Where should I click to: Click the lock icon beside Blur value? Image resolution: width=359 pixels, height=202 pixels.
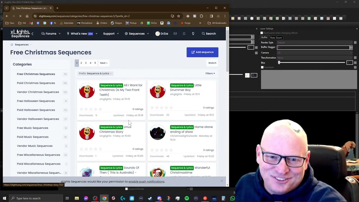[355, 63]
